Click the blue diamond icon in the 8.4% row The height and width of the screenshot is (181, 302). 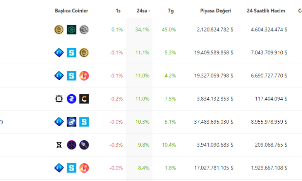pos(59,168)
